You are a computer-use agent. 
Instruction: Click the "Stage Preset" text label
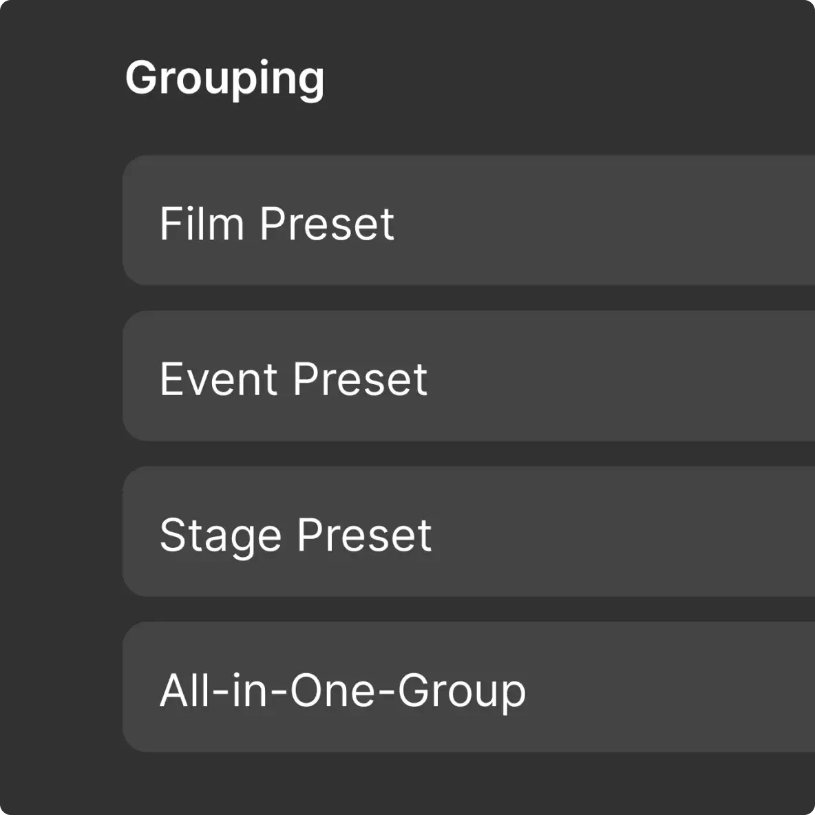pyautogui.click(x=295, y=535)
